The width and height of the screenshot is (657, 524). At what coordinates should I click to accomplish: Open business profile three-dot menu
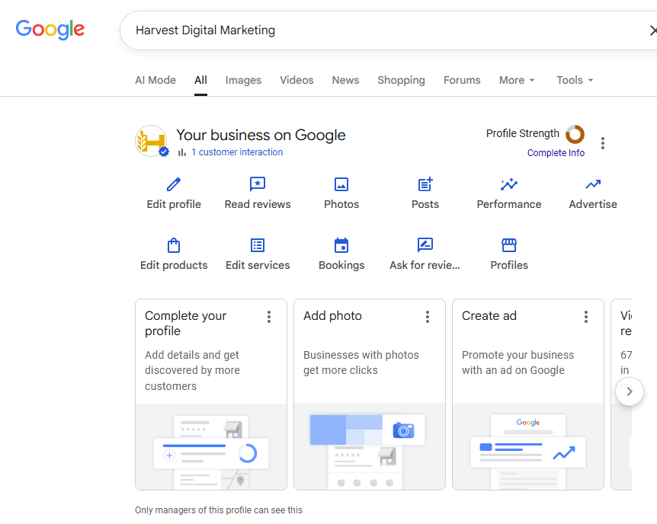click(603, 143)
